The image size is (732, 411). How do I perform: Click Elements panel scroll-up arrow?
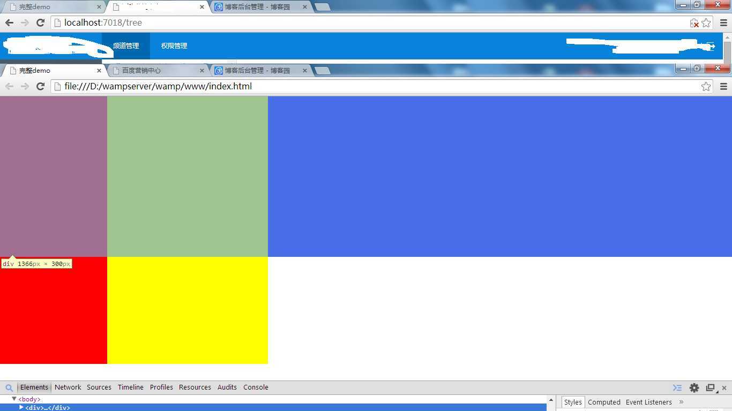point(550,400)
